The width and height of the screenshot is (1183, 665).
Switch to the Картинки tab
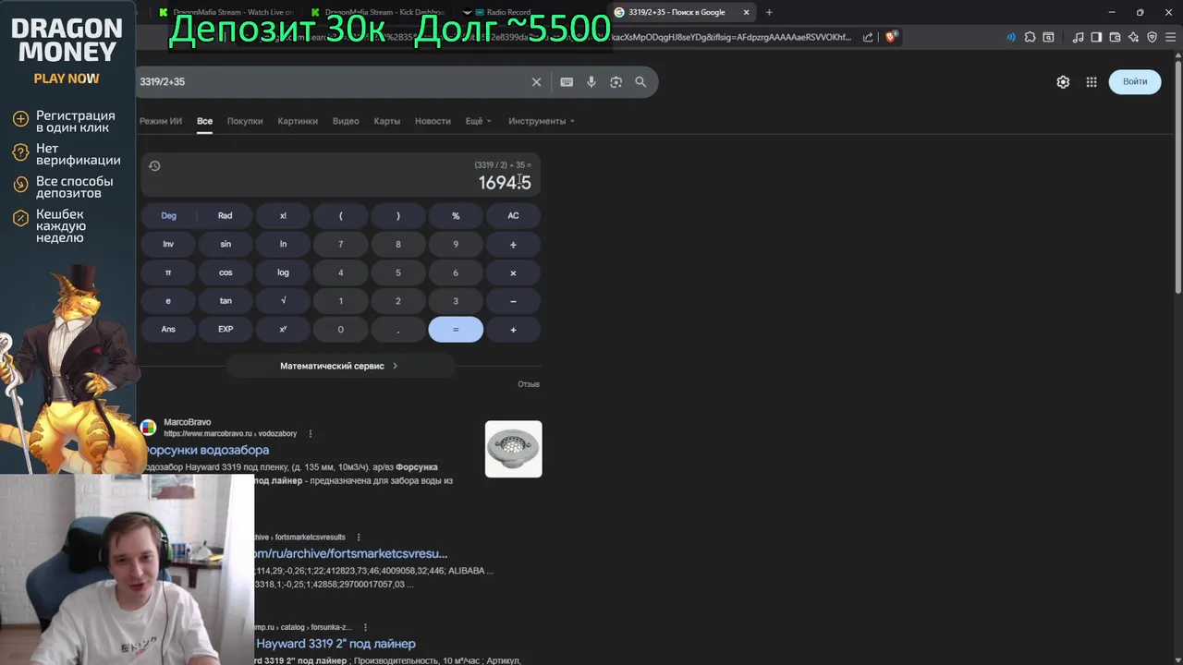pyautogui.click(x=298, y=121)
